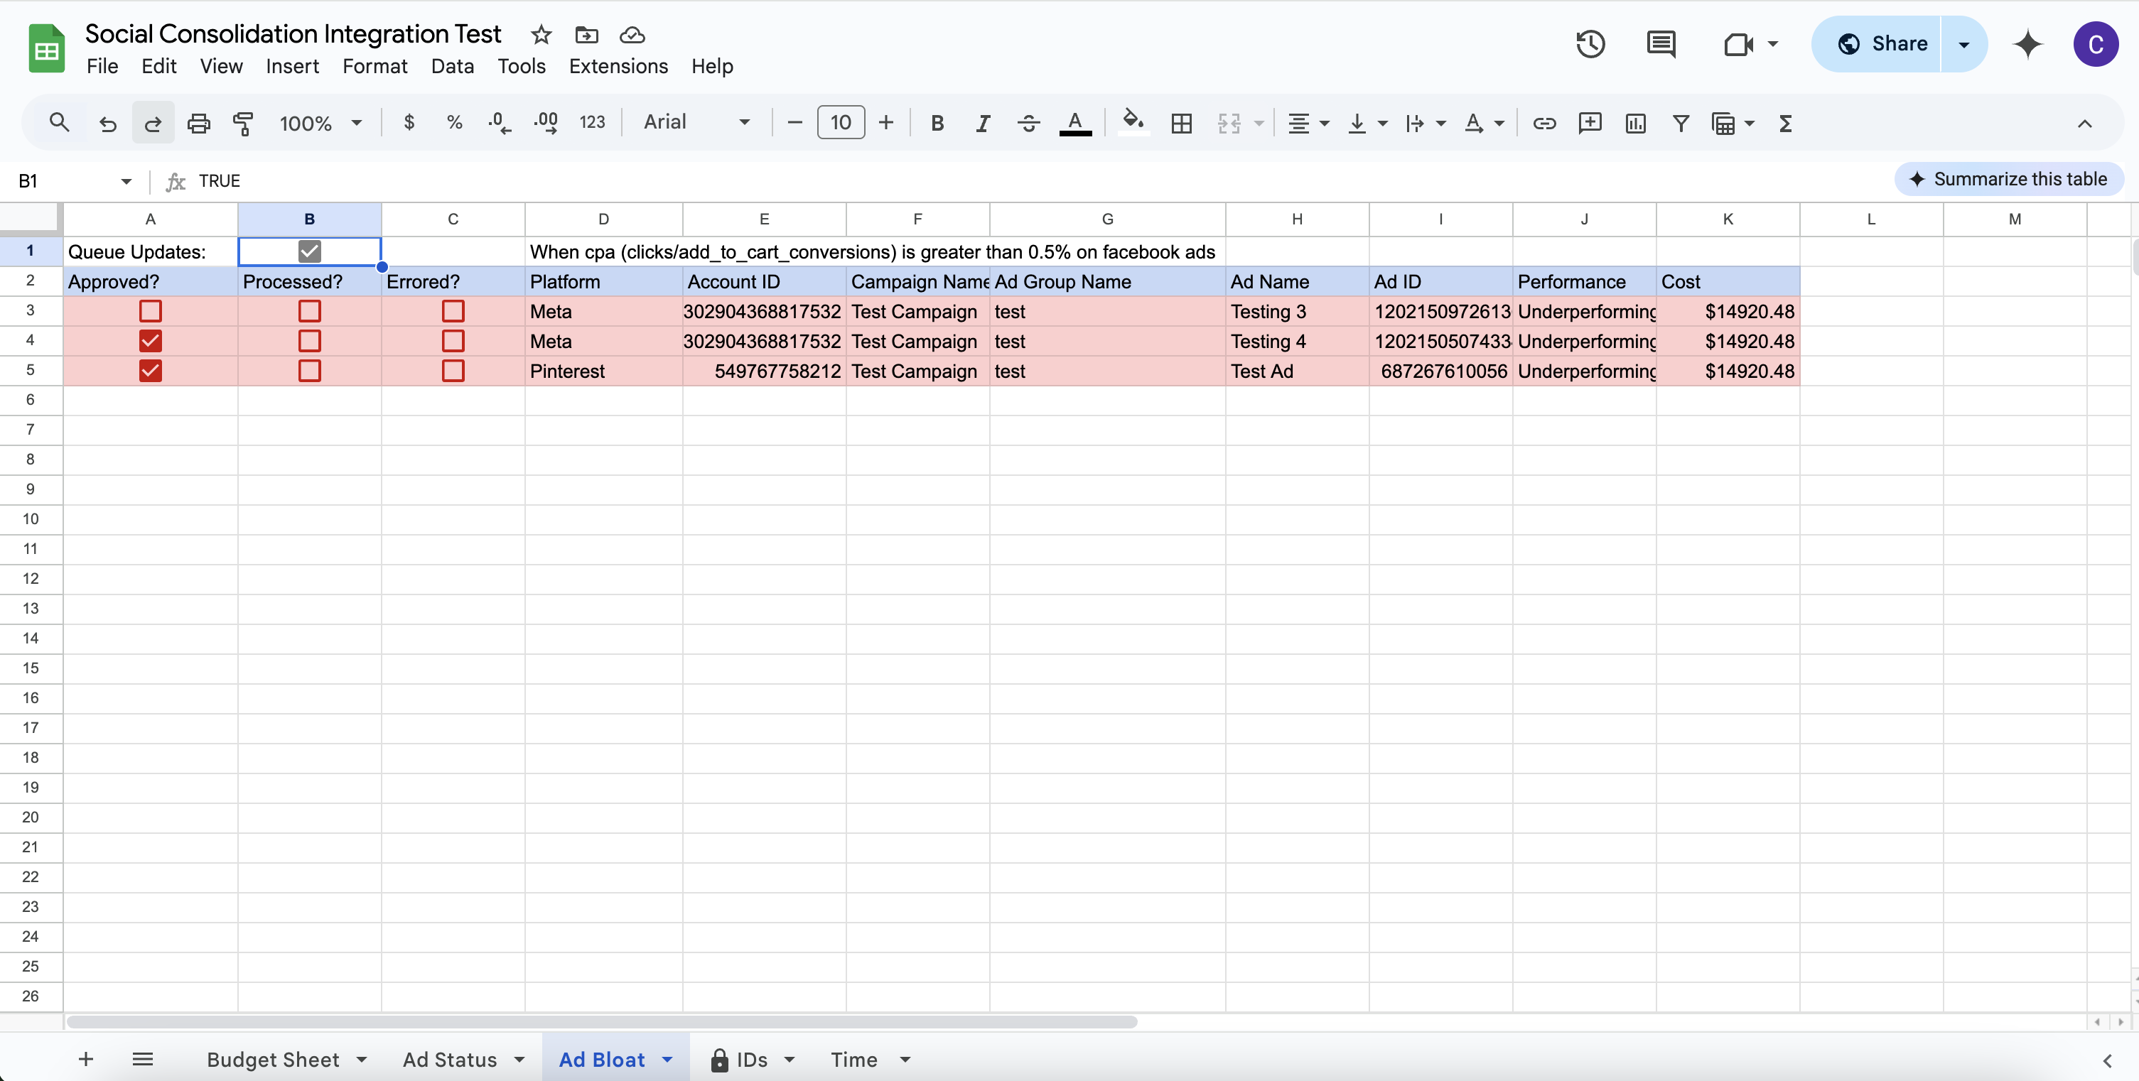Open version history clock icon
Image resolution: width=2139 pixels, height=1081 pixels.
pyautogui.click(x=1589, y=44)
